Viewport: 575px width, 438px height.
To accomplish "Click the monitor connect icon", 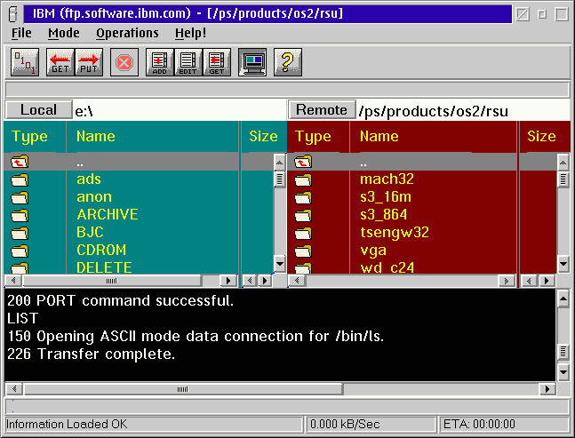I will 252,62.
